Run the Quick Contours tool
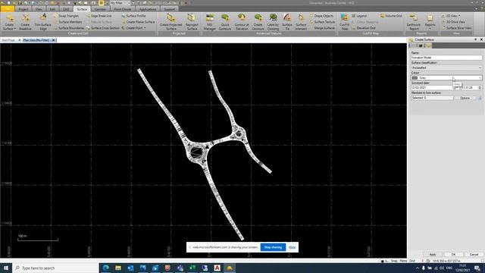 [225, 22]
